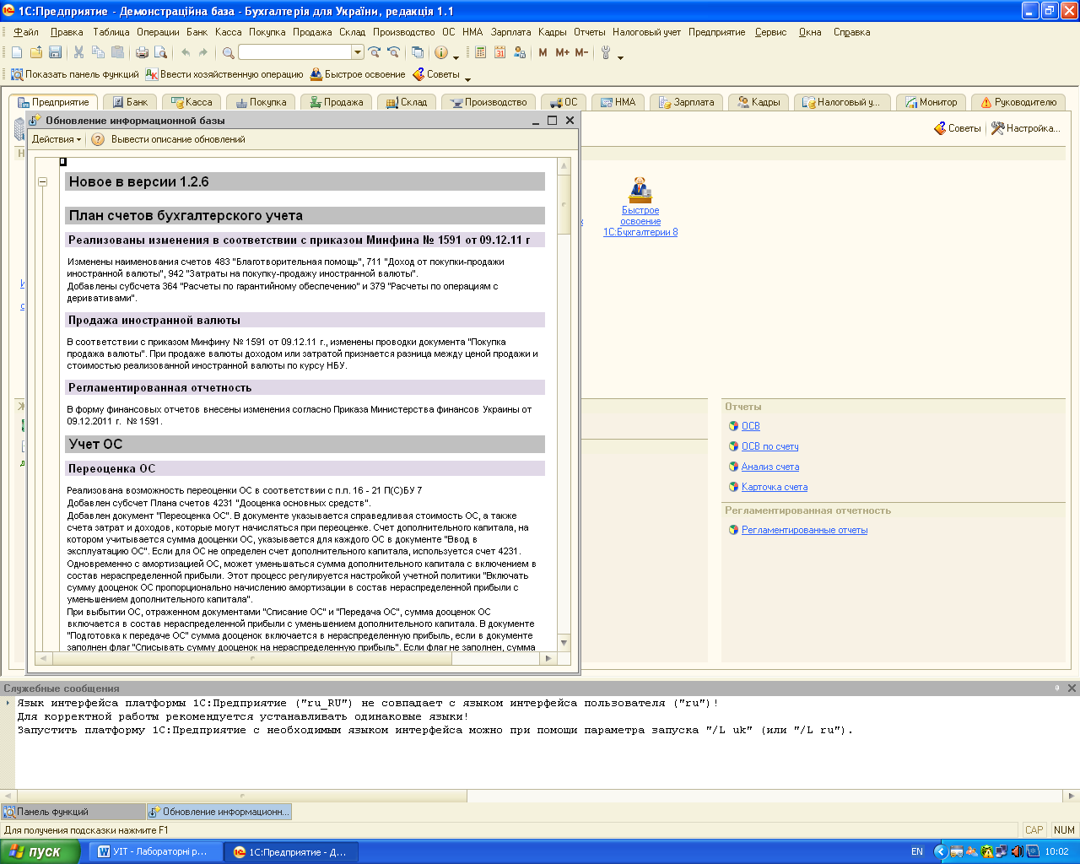Switch to the Руководителю tab
Image resolution: width=1080 pixels, height=864 pixels.
(1018, 102)
